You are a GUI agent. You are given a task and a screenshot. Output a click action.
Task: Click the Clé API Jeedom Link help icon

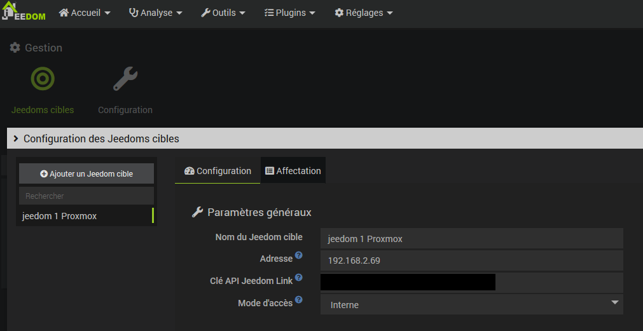click(x=298, y=278)
